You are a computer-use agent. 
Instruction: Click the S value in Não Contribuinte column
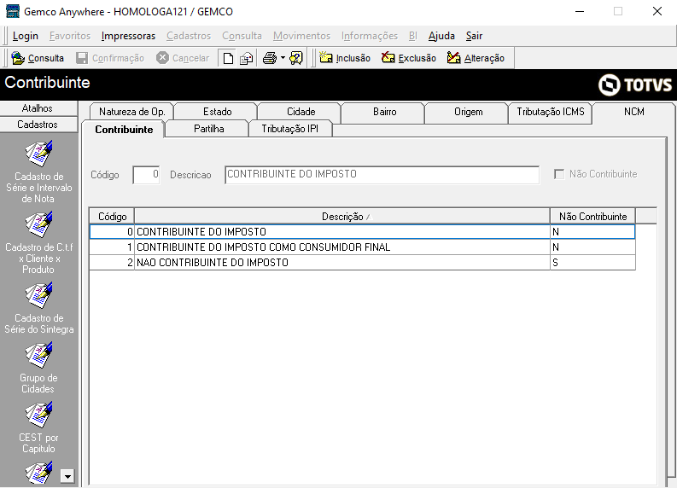pos(592,262)
